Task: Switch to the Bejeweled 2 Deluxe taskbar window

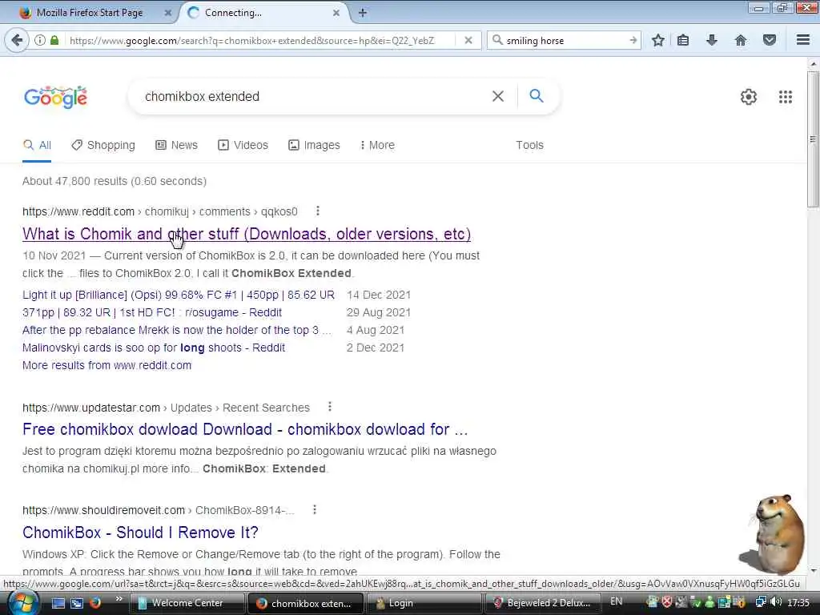Action: [x=543, y=603]
